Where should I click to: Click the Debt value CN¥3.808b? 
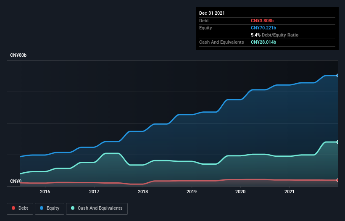[x=262, y=21]
